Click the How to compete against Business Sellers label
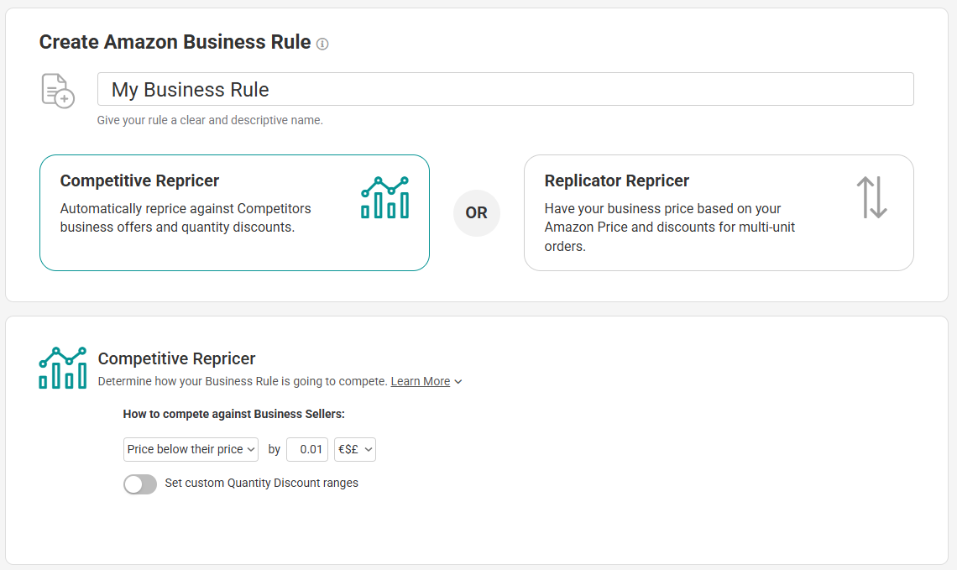 click(x=233, y=414)
